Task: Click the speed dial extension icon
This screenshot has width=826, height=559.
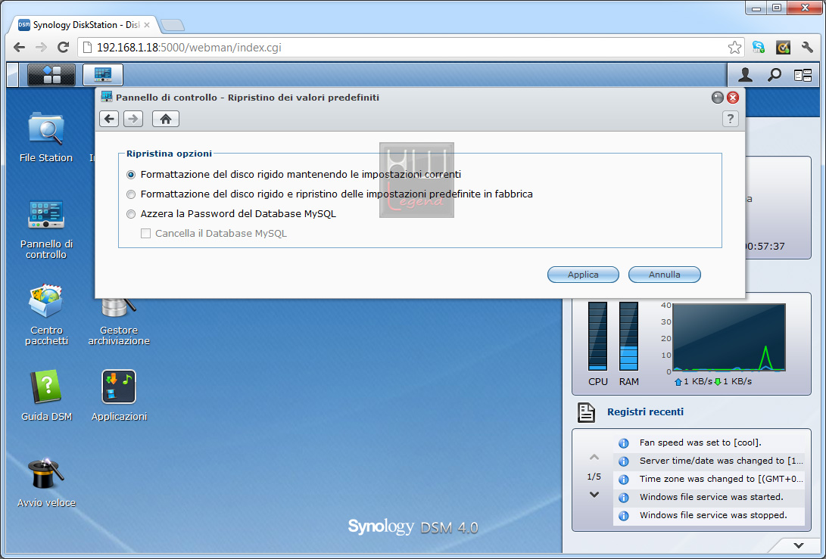Action: point(783,48)
